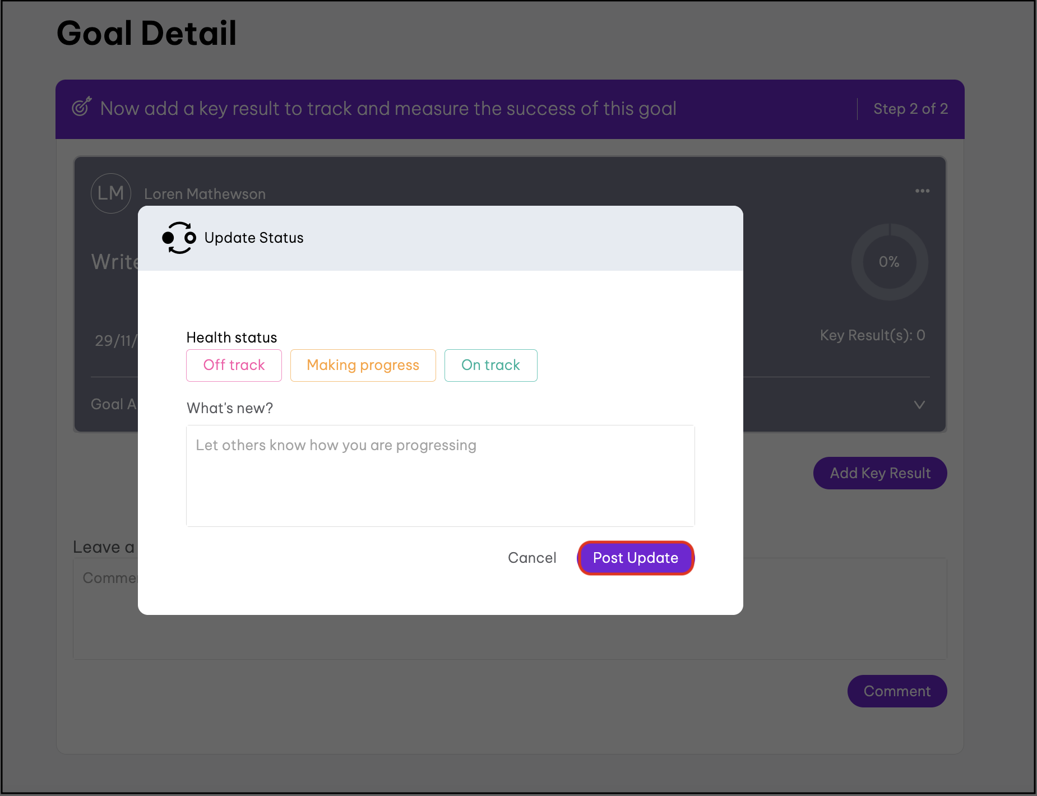Click the Goal Detail page heading
The image size is (1037, 796).
[147, 33]
